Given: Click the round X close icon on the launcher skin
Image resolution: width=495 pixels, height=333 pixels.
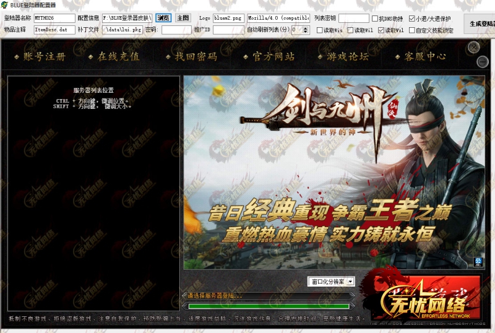Looking at the screenshot, I should [x=473, y=48].
